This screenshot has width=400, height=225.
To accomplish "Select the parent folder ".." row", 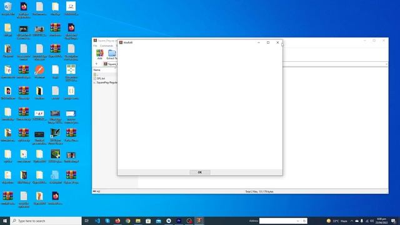I will pyautogui.click(x=104, y=74).
